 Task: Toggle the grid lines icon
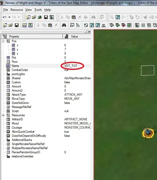(143, 25)
